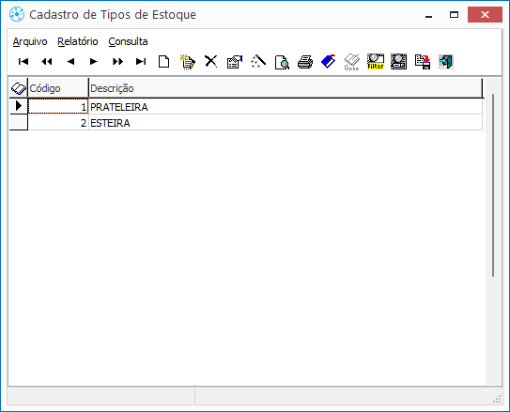The image size is (510, 412).
Task: Step to the next record arrow
Action: tap(94, 61)
